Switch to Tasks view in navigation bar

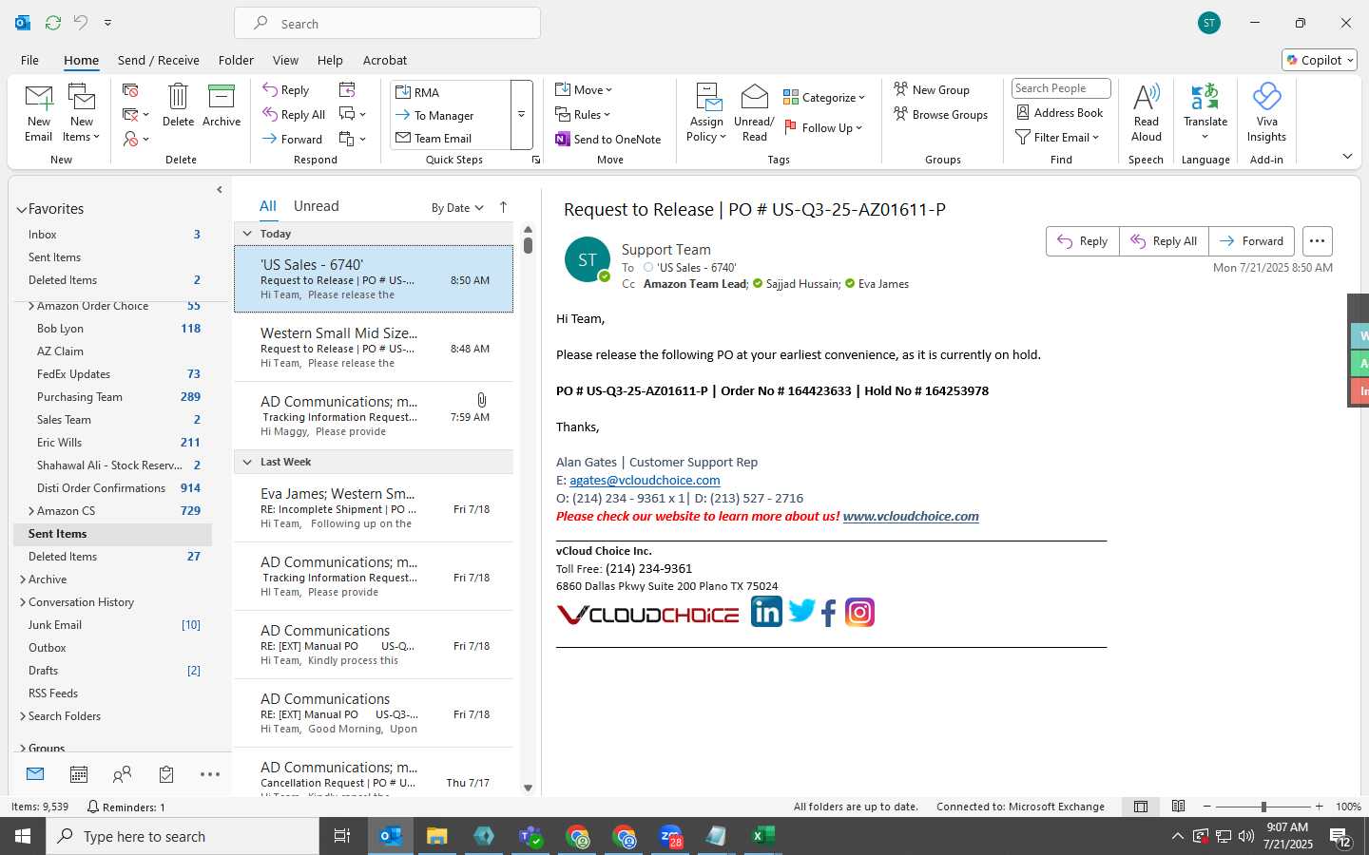tap(166, 775)
